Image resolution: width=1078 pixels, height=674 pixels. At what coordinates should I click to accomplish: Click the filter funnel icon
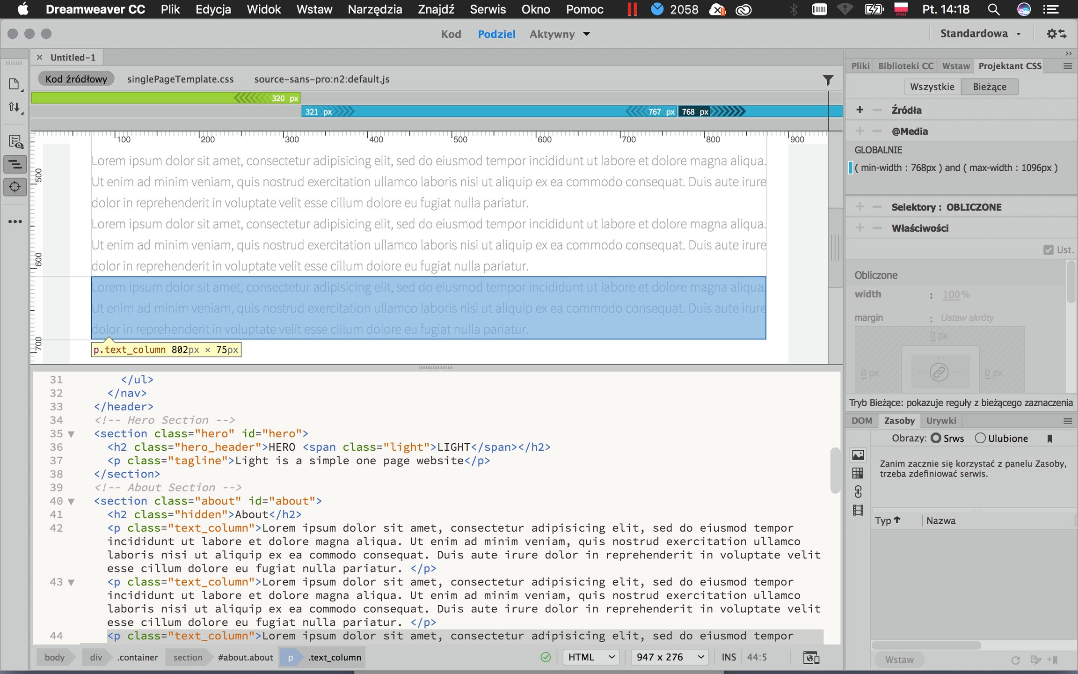point(828,81)
